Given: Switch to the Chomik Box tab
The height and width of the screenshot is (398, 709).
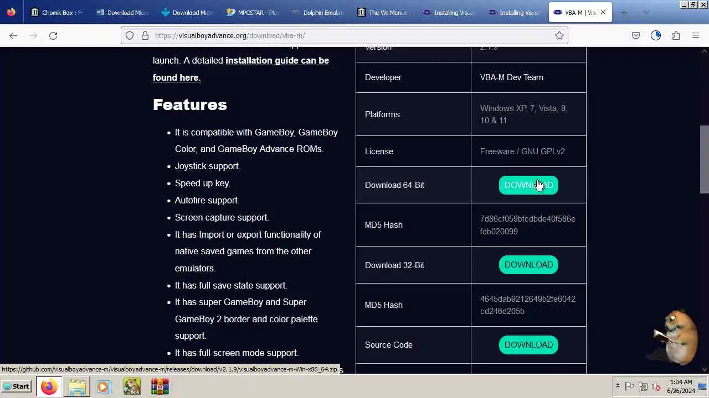Looking at the screenshot, I should click(56, 12).
